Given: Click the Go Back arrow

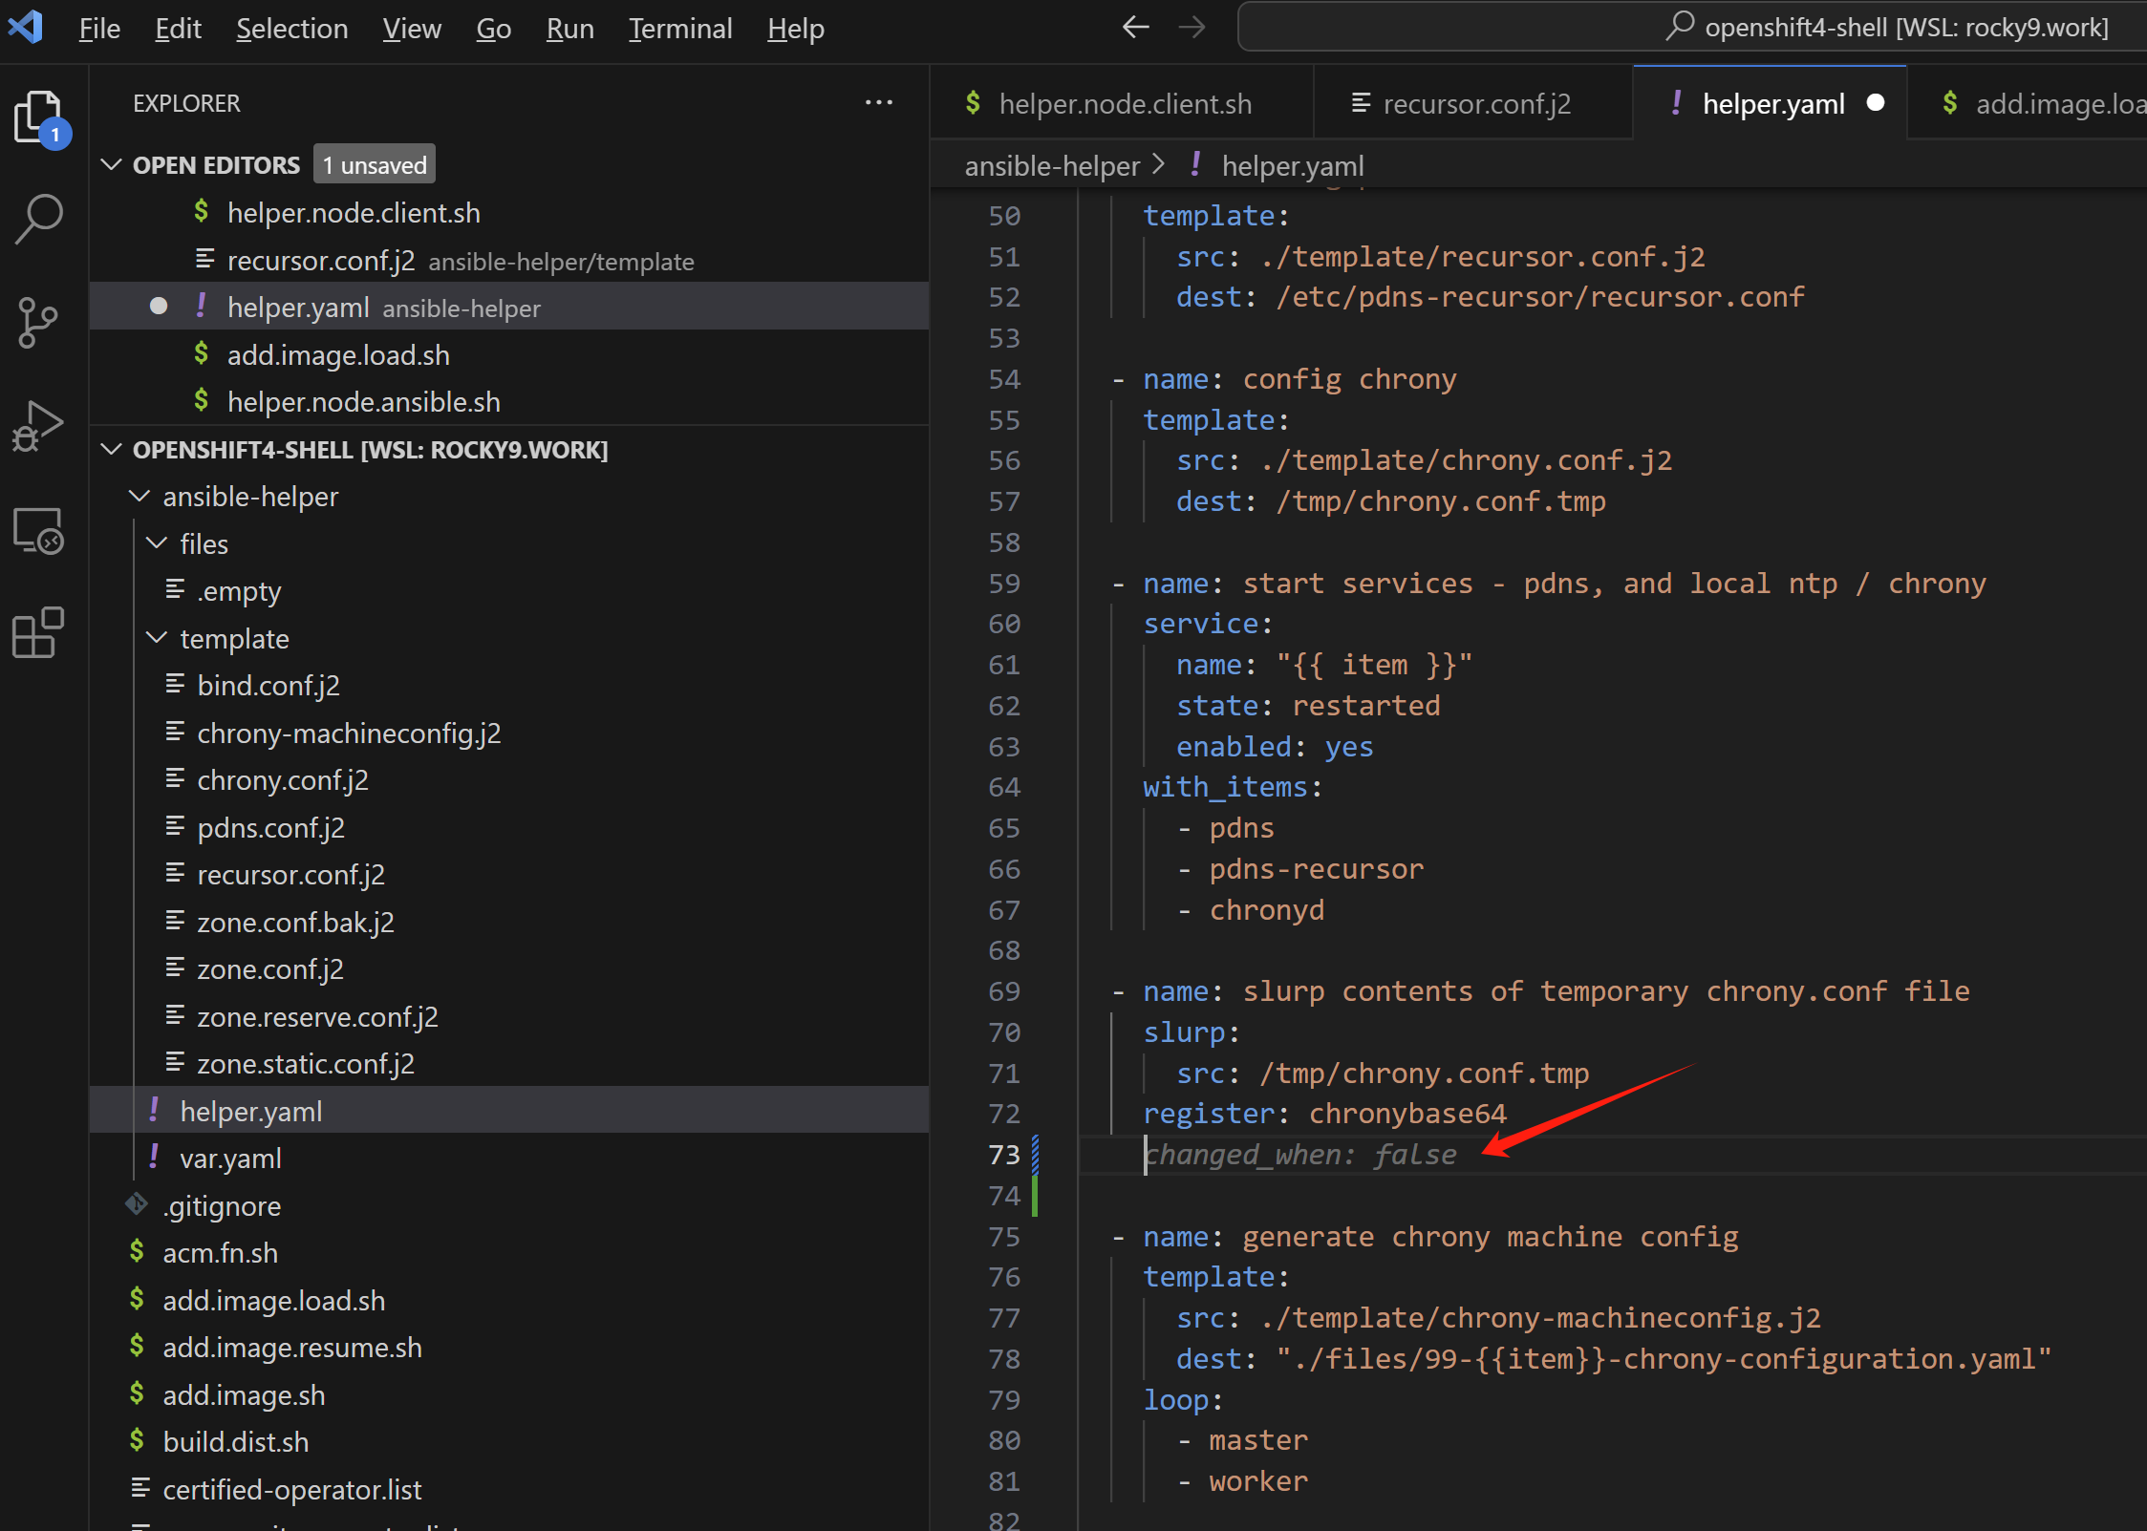Looking at the screenshot, I should [x=1134, y=28].
